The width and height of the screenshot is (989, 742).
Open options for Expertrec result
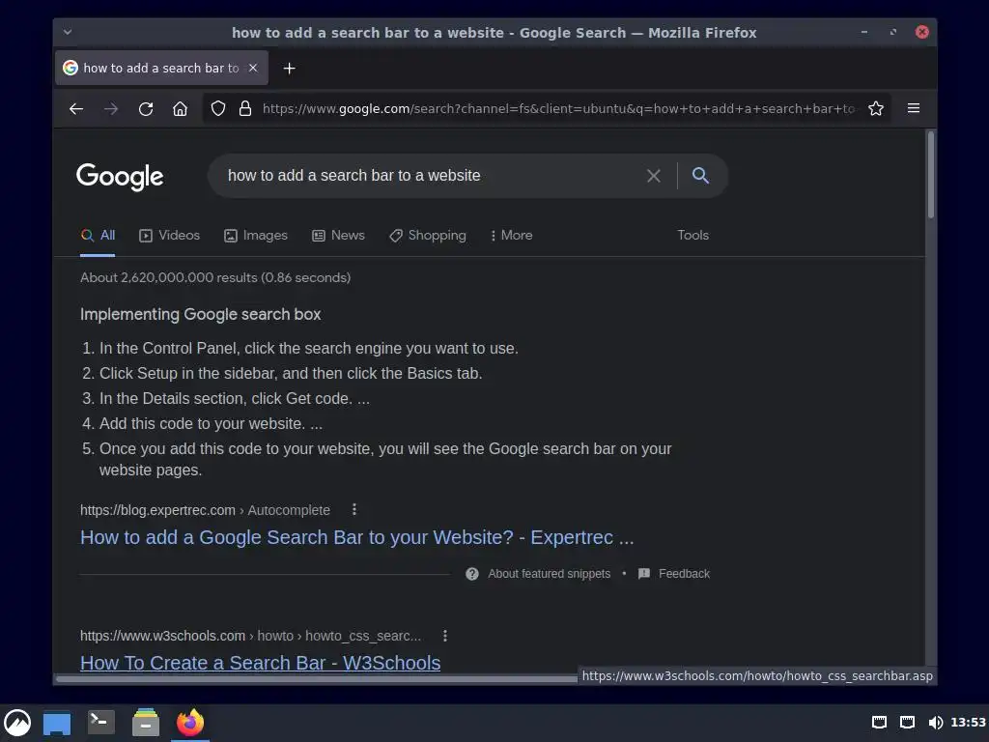(354, 509)
